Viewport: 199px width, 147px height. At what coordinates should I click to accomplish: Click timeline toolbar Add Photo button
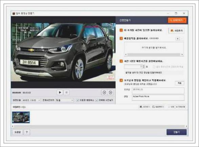point(145,107)
